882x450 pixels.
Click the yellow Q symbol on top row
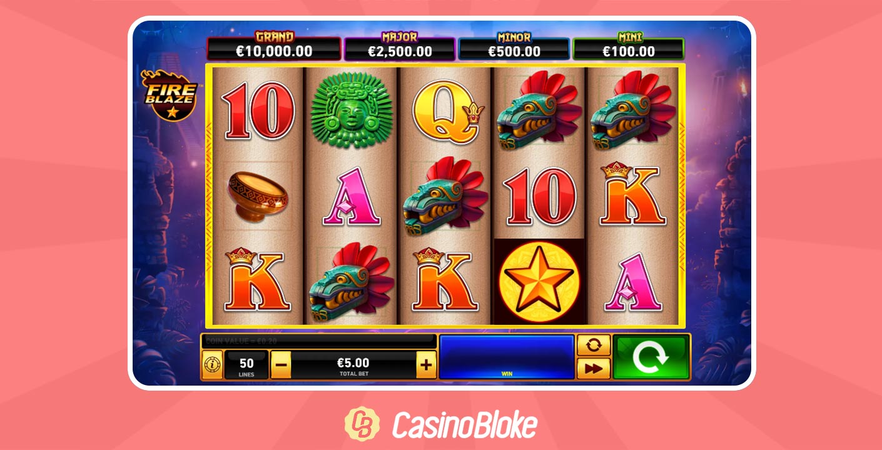pyautogui.click(x=447, y=111)
